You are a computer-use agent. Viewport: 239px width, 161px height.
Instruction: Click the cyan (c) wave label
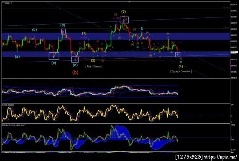pos(54,63)
